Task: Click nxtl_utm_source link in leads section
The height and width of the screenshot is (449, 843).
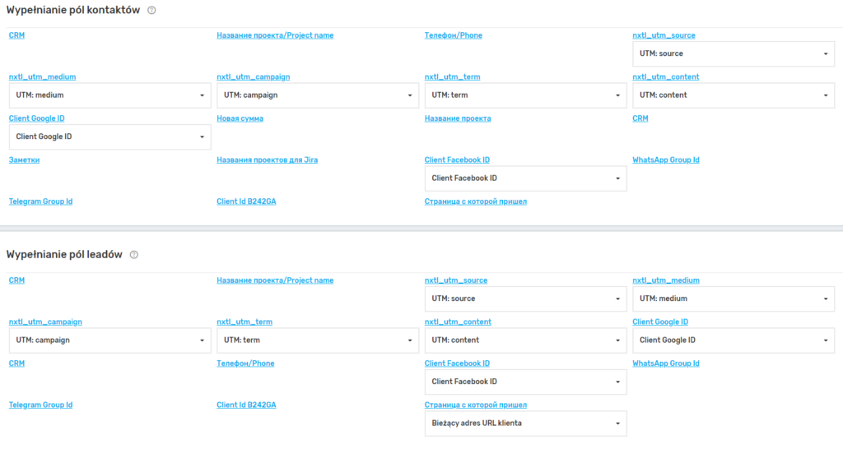Action: [456, 280]
